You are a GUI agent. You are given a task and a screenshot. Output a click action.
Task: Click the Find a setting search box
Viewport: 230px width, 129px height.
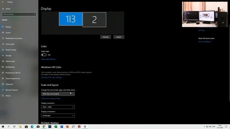click(19, 14)
